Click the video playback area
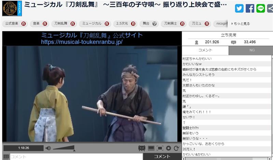This screenshot has width=273, height=160. coord(92,94)
